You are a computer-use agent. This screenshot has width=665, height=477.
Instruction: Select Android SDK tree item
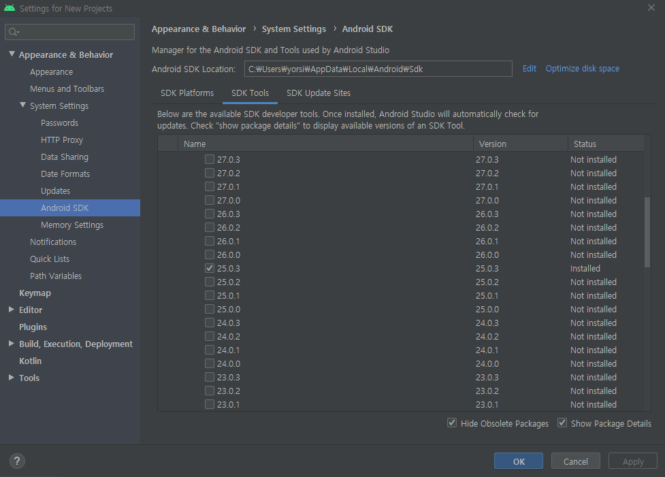pos(70,208)
